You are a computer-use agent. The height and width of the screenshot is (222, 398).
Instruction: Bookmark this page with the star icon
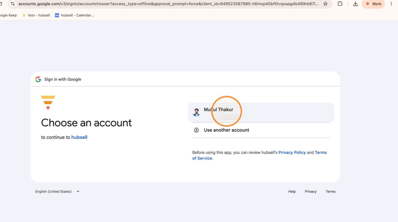pos(325,4)
